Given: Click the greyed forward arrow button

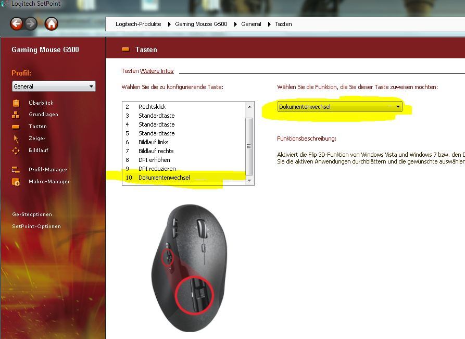Looking at the screenshot, I should pos(31,24).
